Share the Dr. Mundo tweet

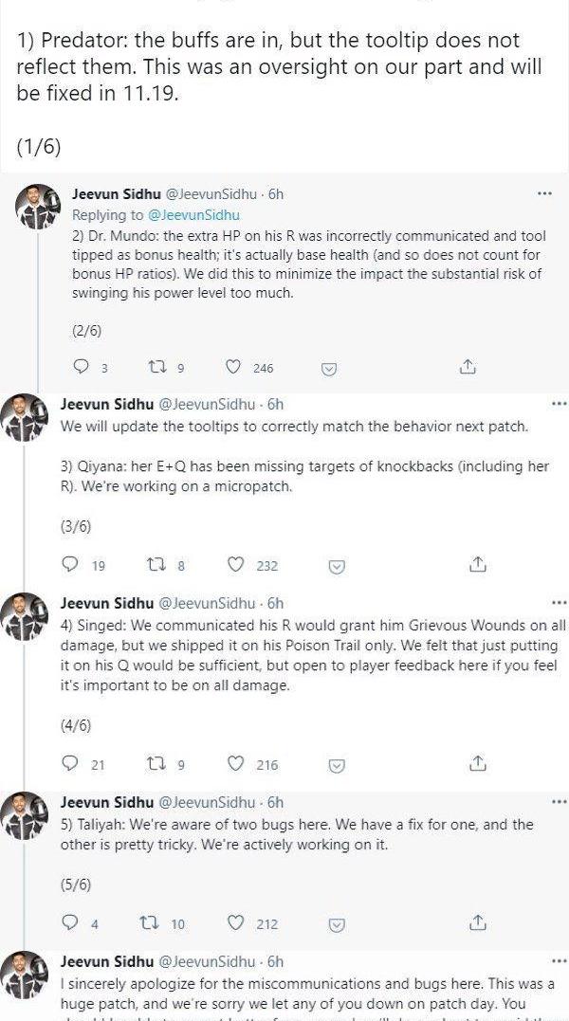pyautogui.click(x=467, y=366)
